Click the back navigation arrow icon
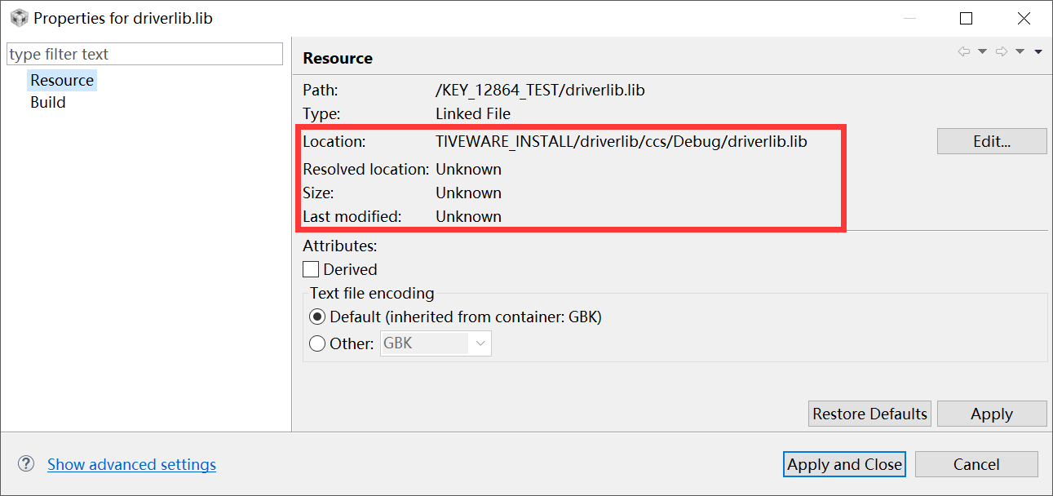 coord(963,51)
